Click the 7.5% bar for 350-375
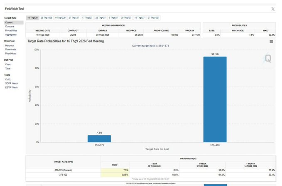 click(99, 139)
